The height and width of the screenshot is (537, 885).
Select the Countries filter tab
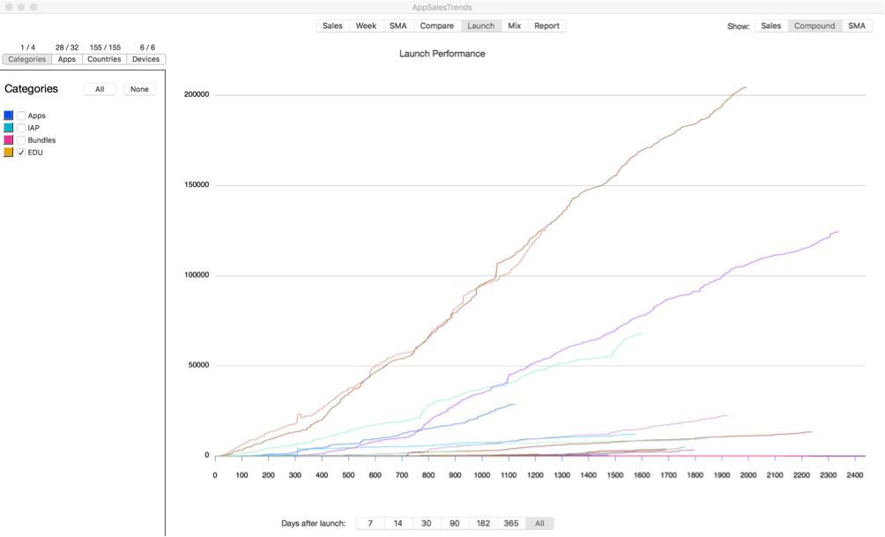(104, 59)
